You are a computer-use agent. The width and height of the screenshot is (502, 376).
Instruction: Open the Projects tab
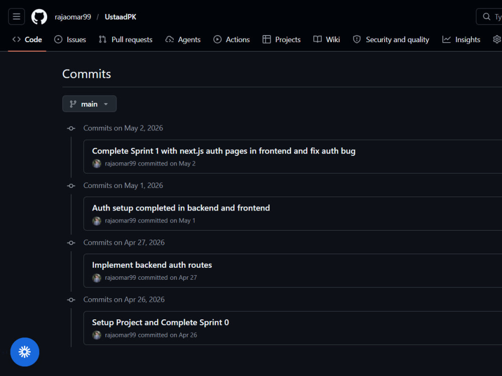tap(282, 39)
